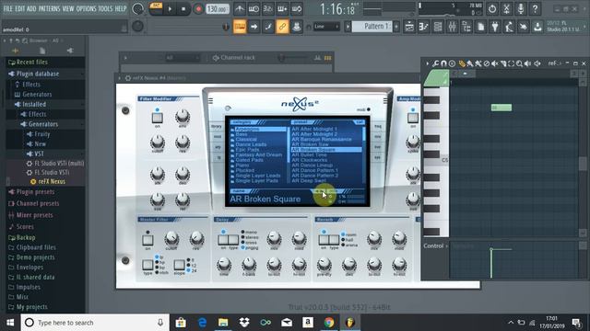Click the wait-for-input icon next to metronome

pyautogui.click(x=254, y=9)
